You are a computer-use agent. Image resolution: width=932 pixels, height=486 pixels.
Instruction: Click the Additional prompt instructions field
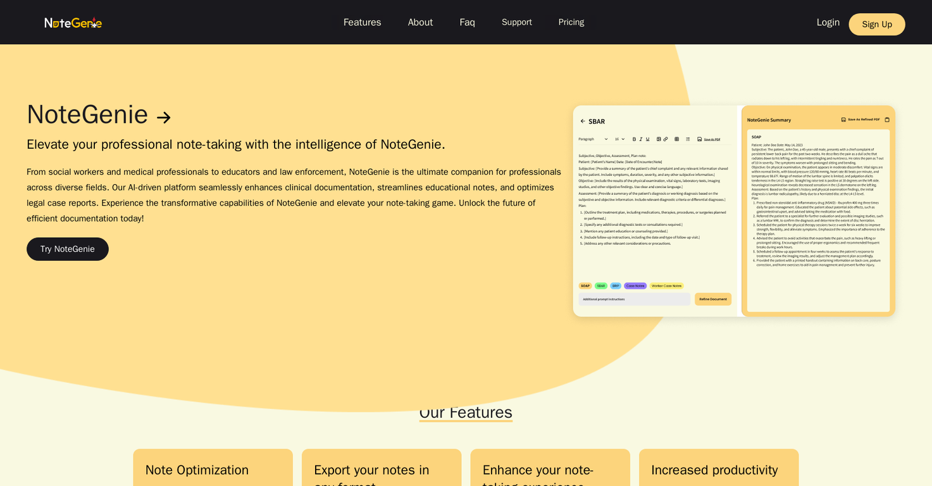pos(634,299)
